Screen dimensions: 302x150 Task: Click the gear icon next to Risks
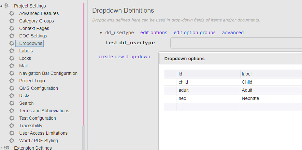click(12, 96)
